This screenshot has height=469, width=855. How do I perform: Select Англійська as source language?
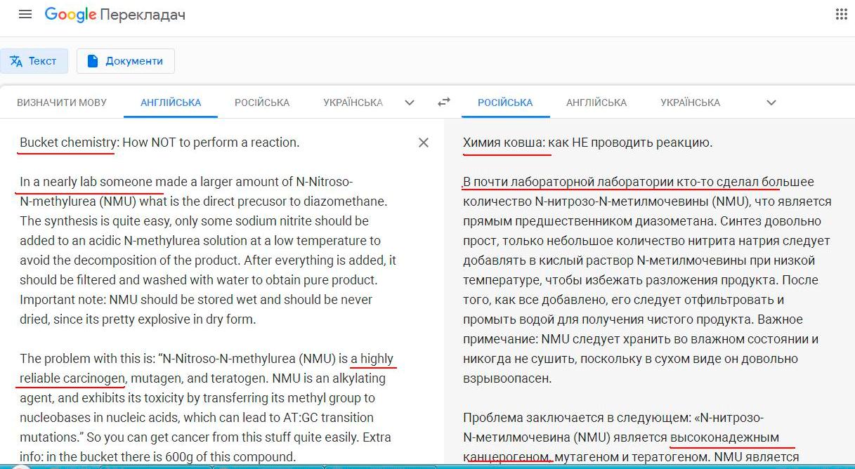point(171,103)
